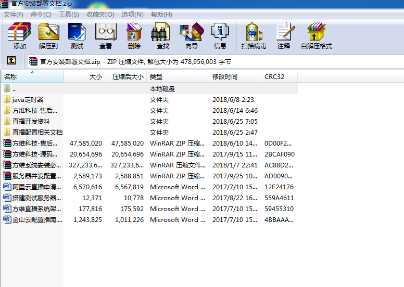The image size is (404, 287).
Task: Select the 方维直播系统架... document name
Action: click(x=36, y=208)
